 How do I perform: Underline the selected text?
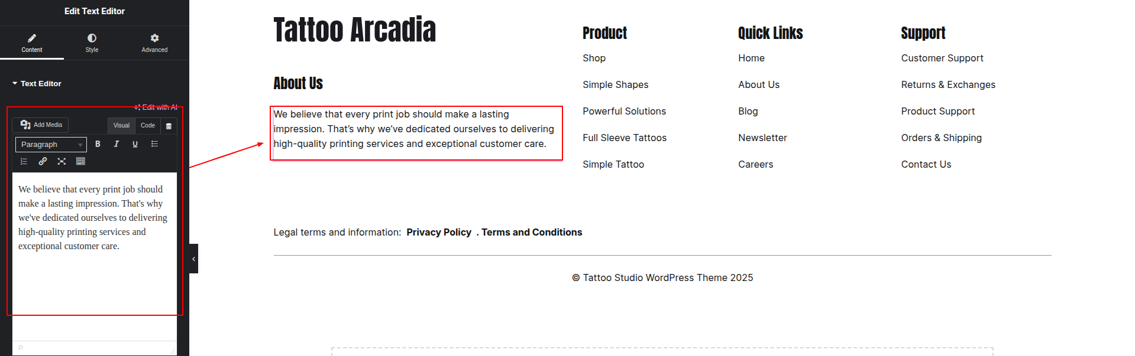135,144
